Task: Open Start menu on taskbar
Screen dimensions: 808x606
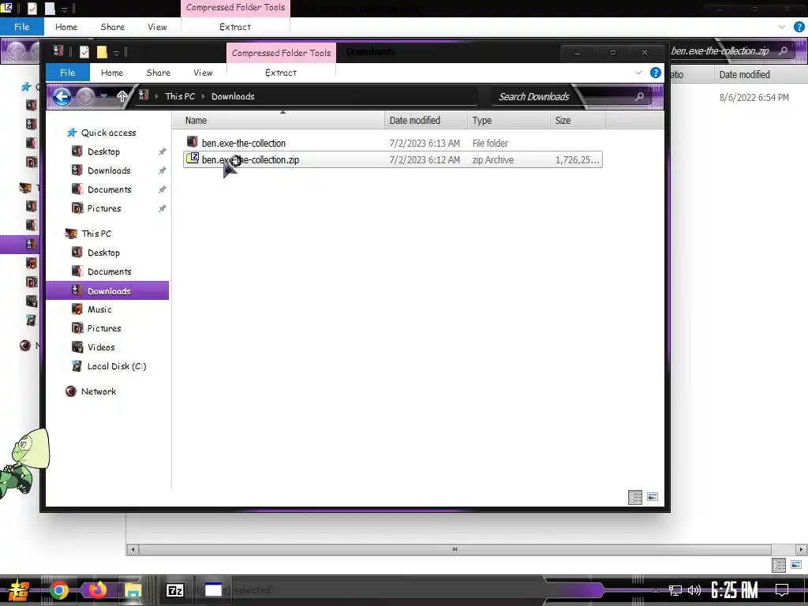Action: (19, 590)
